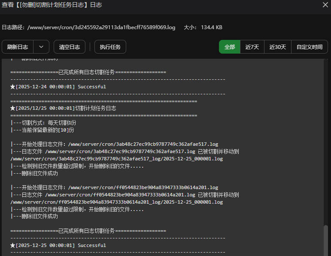Click the line [2025-12-24 00:00:01] Successful
Screen dimensions: 331x256
58,87
